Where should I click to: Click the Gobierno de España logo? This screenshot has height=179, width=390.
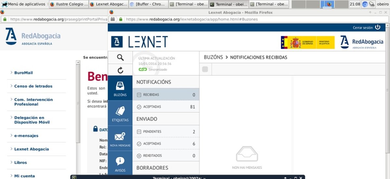pyautogui.click(x=308, y=43)
